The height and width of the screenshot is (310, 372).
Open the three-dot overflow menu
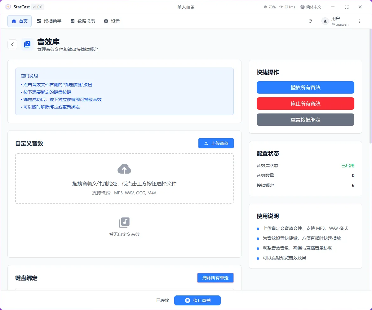pos(360,21)
